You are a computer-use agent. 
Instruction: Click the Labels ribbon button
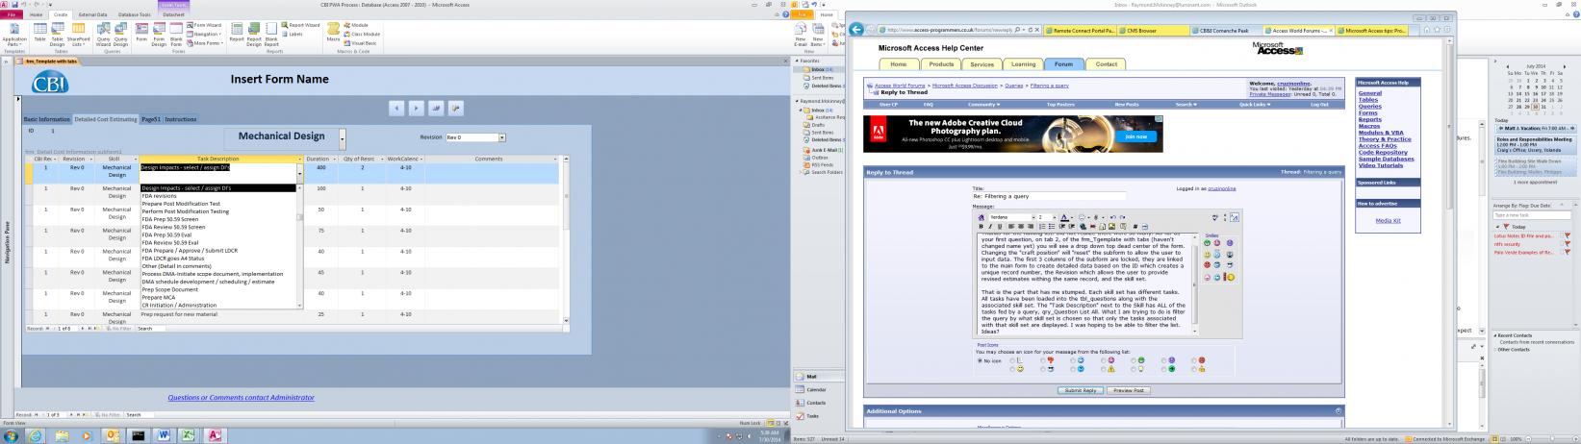pyautogui.click(x=293, y=34)
